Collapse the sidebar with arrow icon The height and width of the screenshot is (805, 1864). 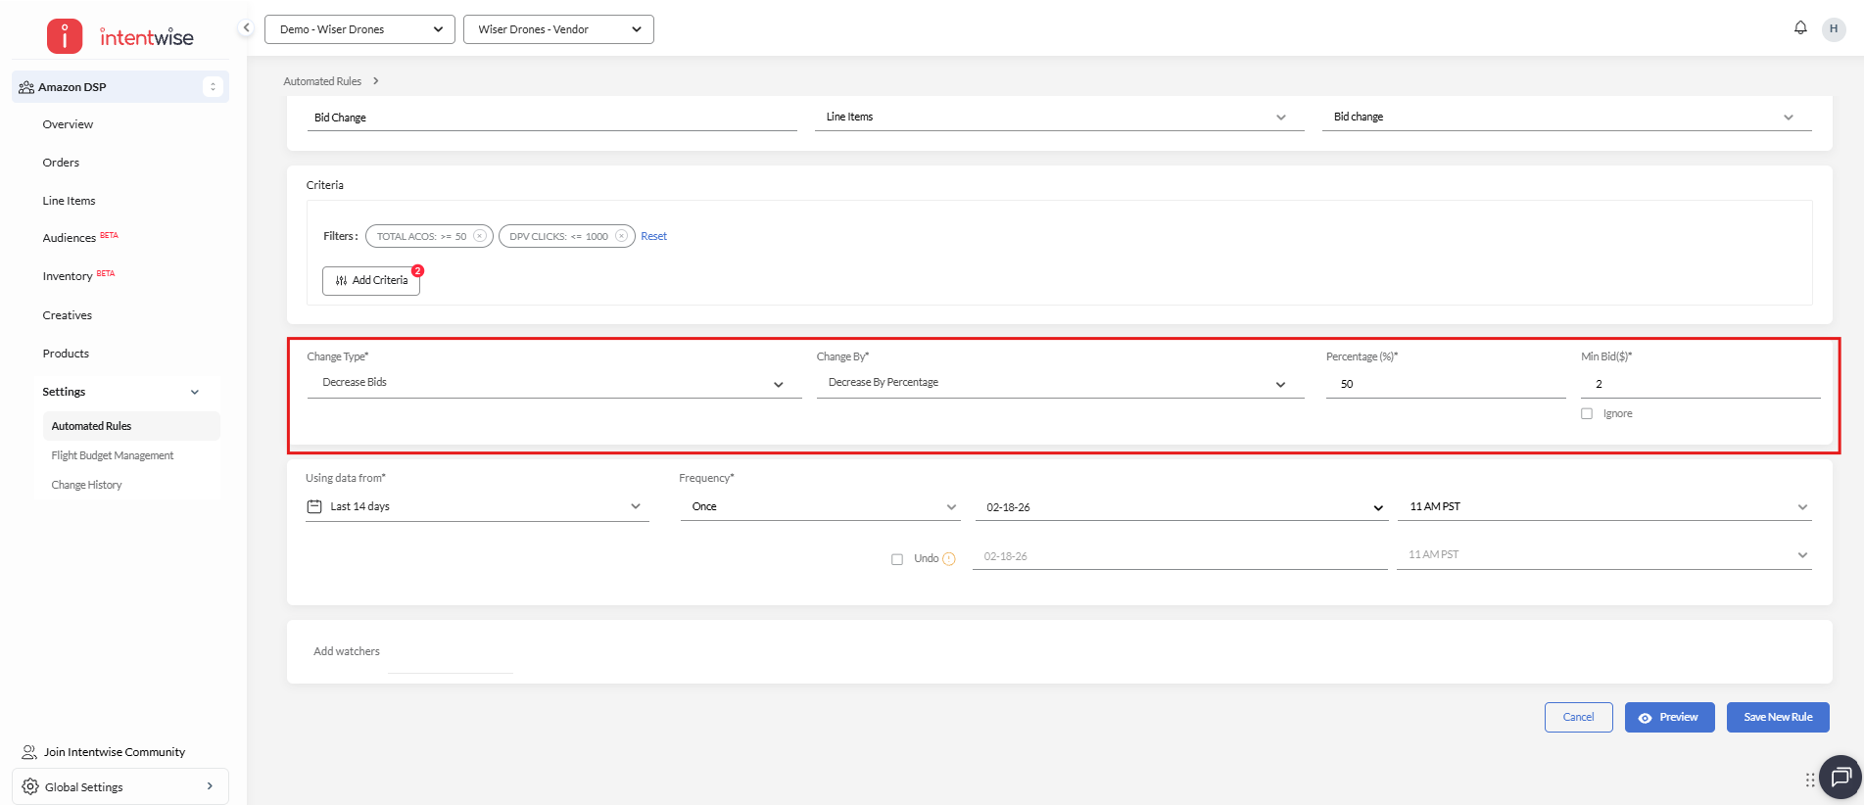tap(247, 28)
